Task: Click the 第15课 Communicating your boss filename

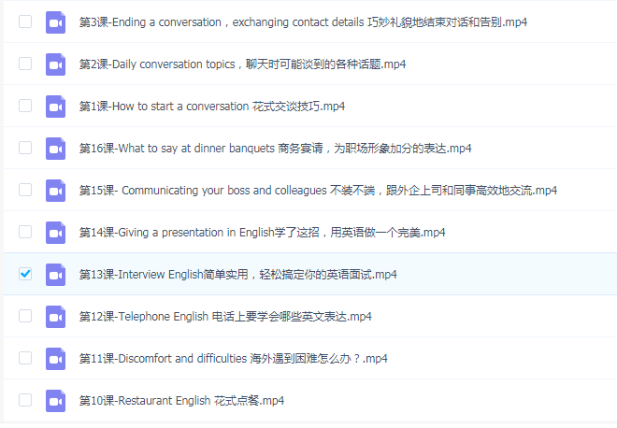Action: tap(318, 191)
